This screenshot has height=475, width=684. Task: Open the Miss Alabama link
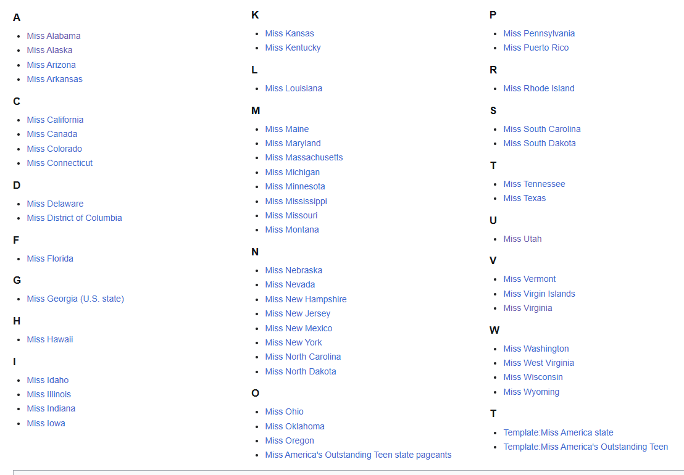coord(54,36)
